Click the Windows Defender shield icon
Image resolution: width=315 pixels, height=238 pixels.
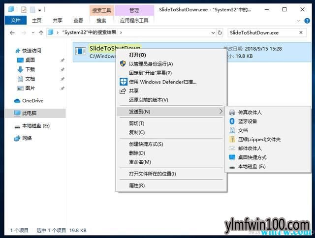coord(123,82)
